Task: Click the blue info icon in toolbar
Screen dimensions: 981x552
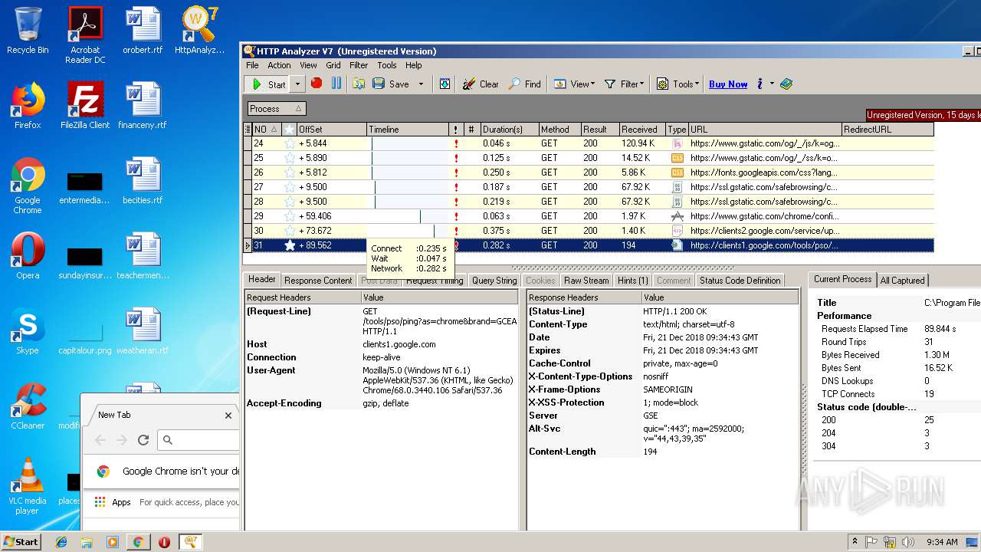Action: point(760,84)
